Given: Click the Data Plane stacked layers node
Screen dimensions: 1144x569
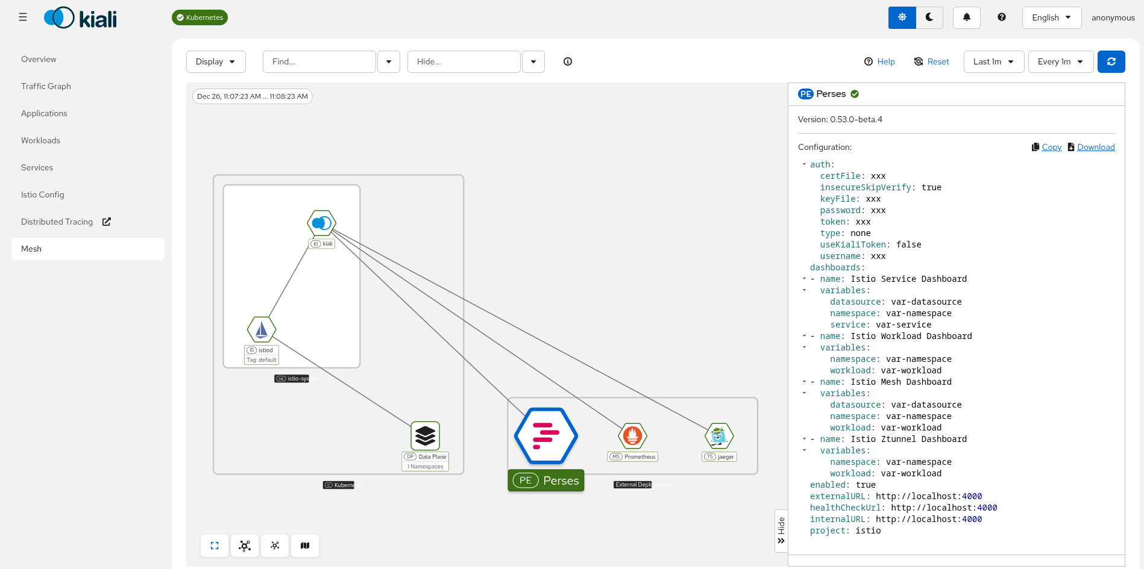Looking at the screenshot, I should 425,435.
